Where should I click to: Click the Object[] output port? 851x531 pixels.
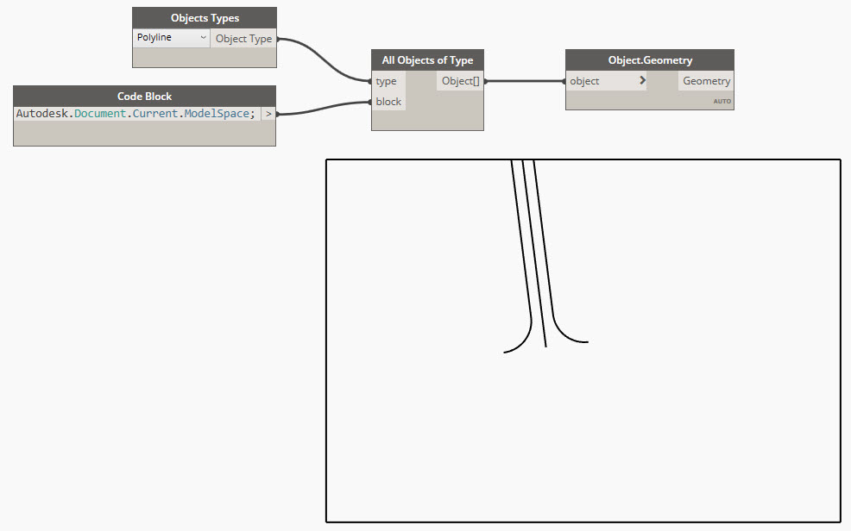(460, 81)
